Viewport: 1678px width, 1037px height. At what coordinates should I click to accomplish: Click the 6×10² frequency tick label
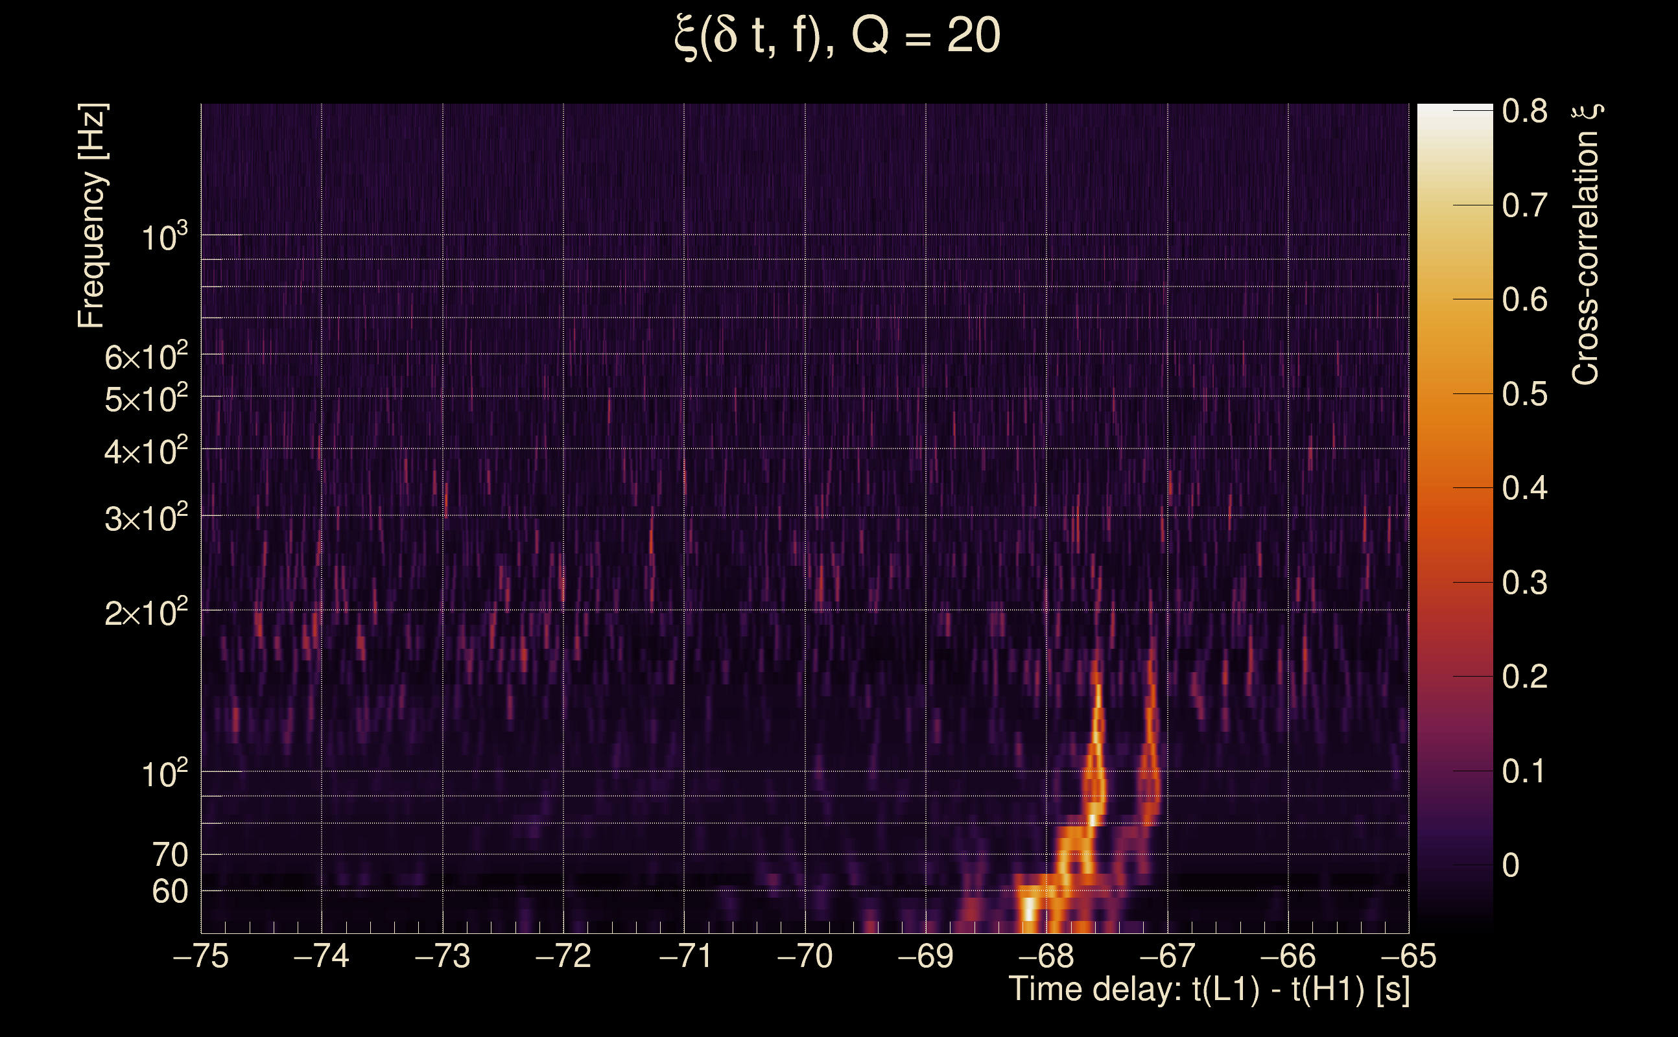pyautogui.click(x=145, y=357)
